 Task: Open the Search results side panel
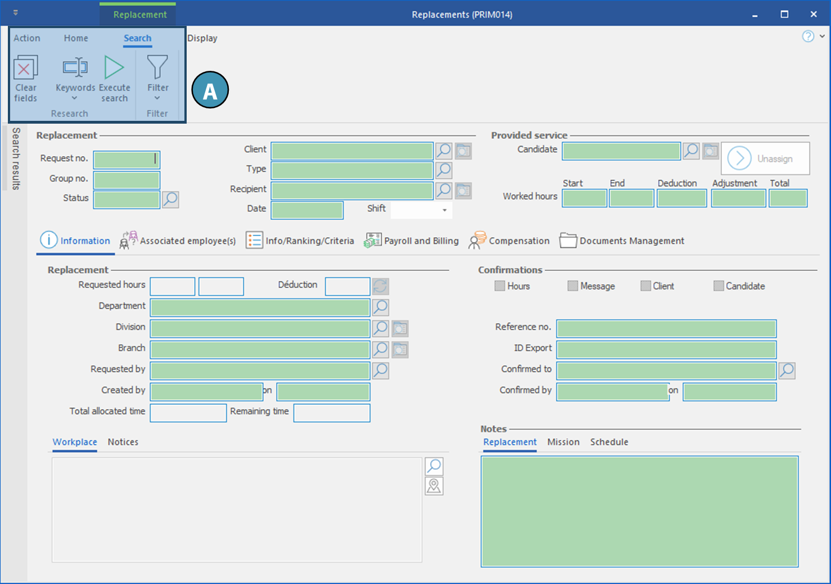coord(16,159)
